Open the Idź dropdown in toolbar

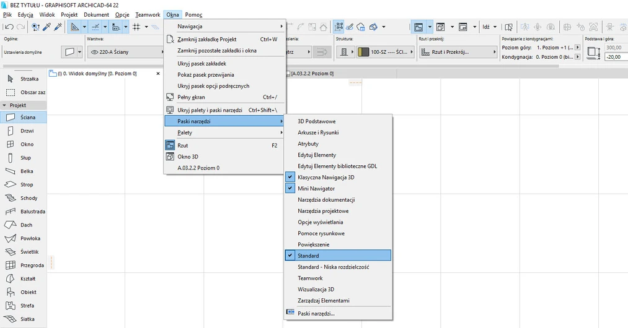tap(489, 27)
